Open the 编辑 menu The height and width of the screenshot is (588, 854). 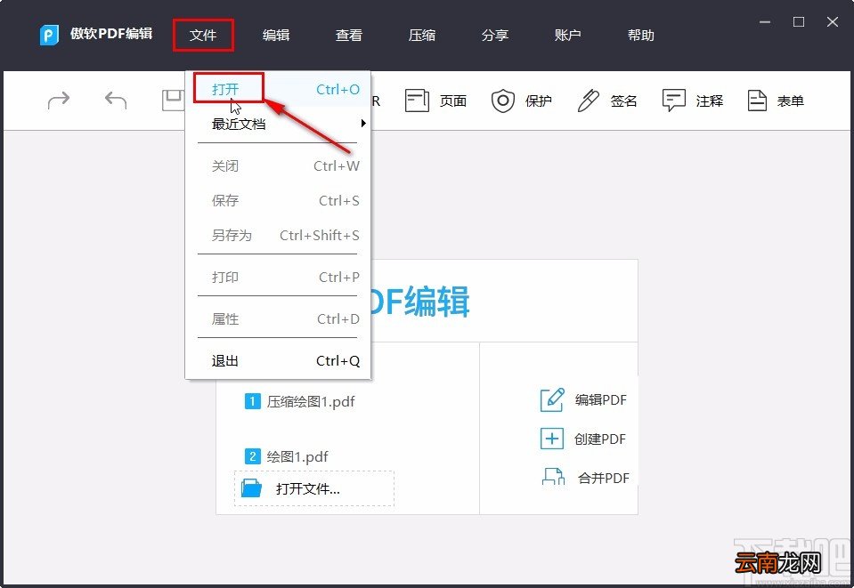tap(276, 36)
